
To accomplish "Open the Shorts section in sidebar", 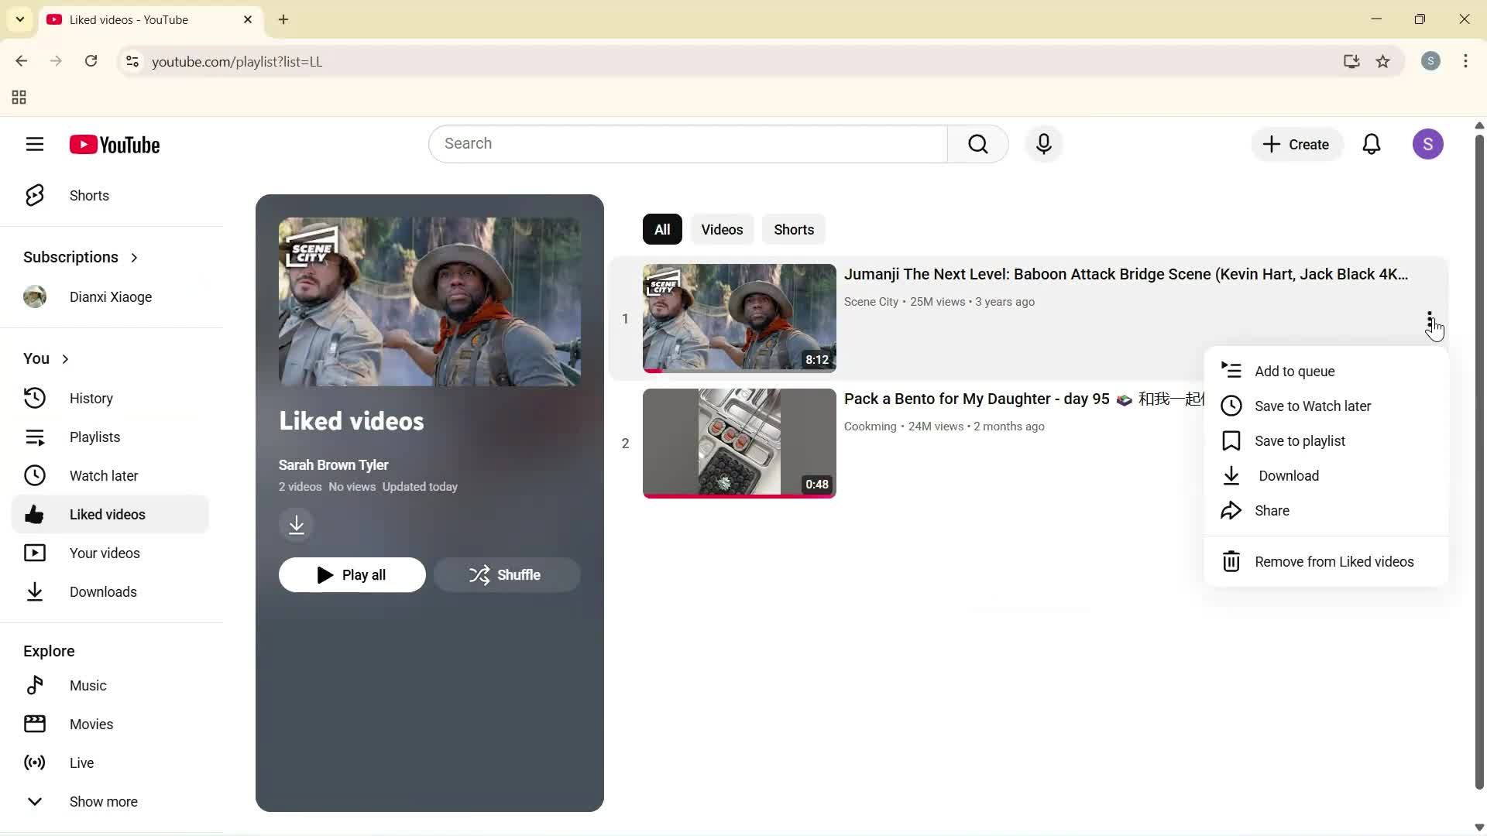I will pyautogui.click(x=89, y=195).
